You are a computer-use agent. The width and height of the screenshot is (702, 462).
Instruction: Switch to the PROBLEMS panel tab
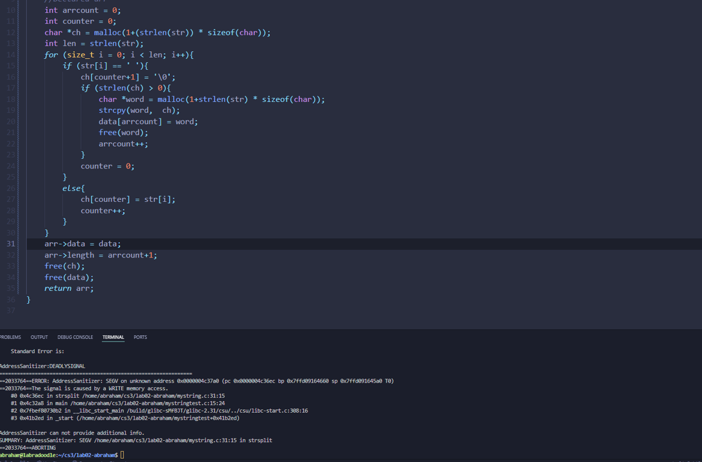pyautogui.click(x=10, y=337)
